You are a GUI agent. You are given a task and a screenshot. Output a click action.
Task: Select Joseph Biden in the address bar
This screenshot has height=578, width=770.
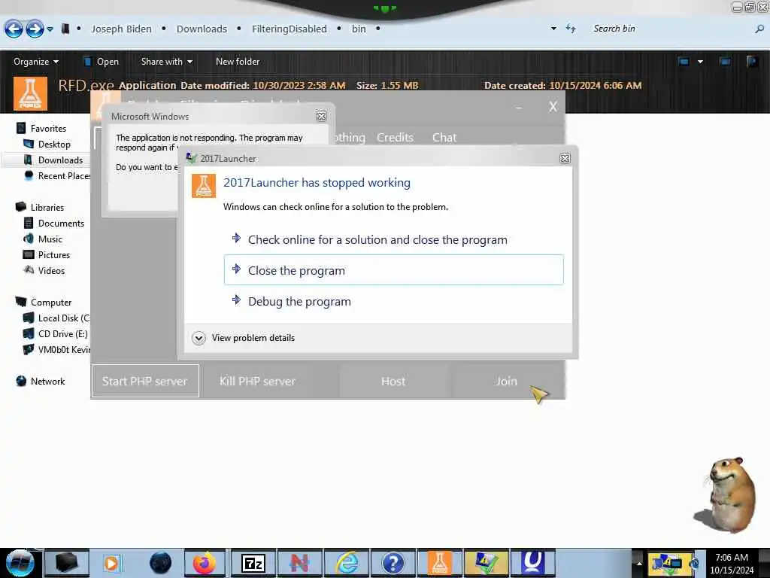[x=121, y=29]
